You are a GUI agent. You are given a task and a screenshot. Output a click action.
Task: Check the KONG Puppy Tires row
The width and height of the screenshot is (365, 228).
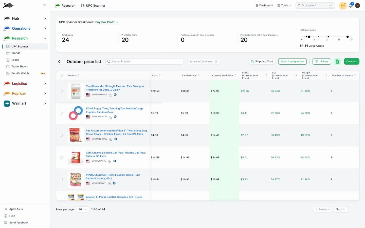(61, 113)
